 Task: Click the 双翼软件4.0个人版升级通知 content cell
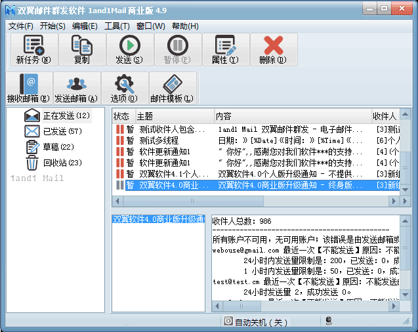click(x=290, y=174)
